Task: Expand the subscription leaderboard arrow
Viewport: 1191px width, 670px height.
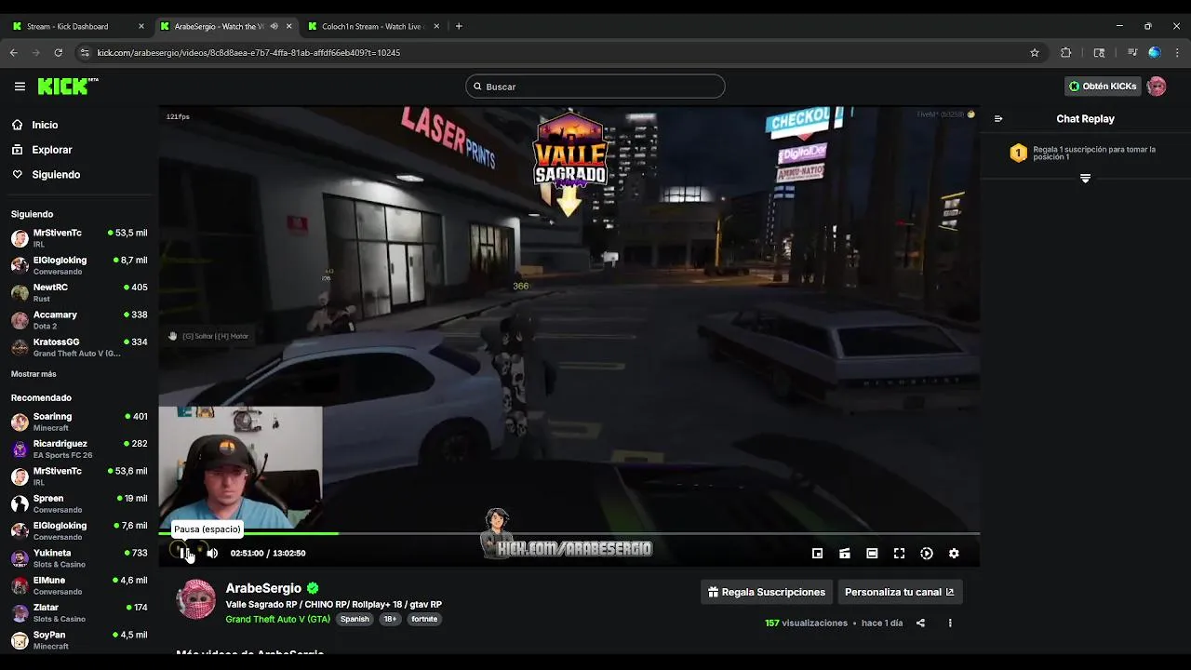Action: [x=1085, y=178]
